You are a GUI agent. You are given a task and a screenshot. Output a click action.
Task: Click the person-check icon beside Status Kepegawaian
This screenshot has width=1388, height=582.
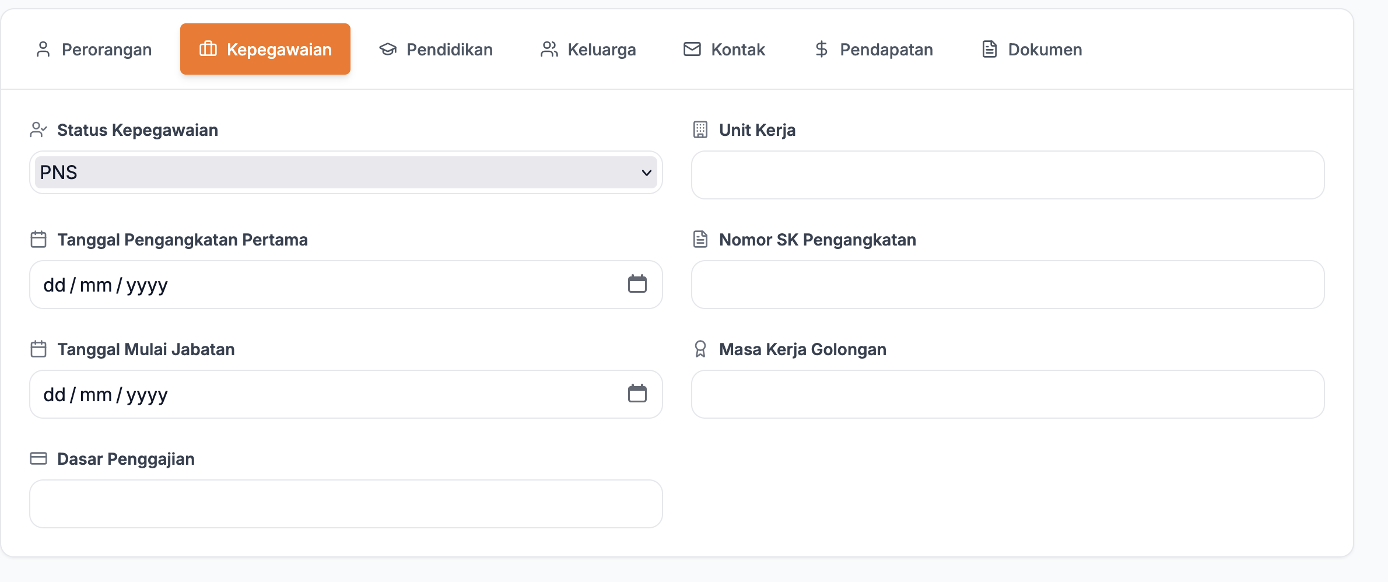click(x=38, y=129)
